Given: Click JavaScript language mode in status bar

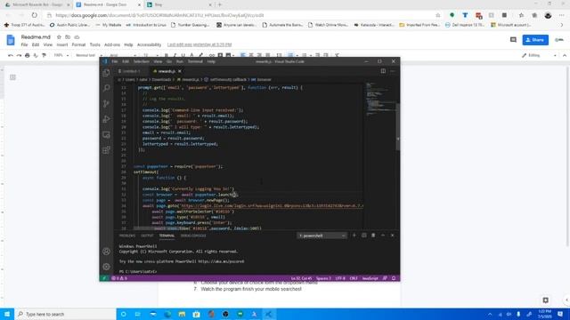Looking at the screenshot, I should (370, 278).
